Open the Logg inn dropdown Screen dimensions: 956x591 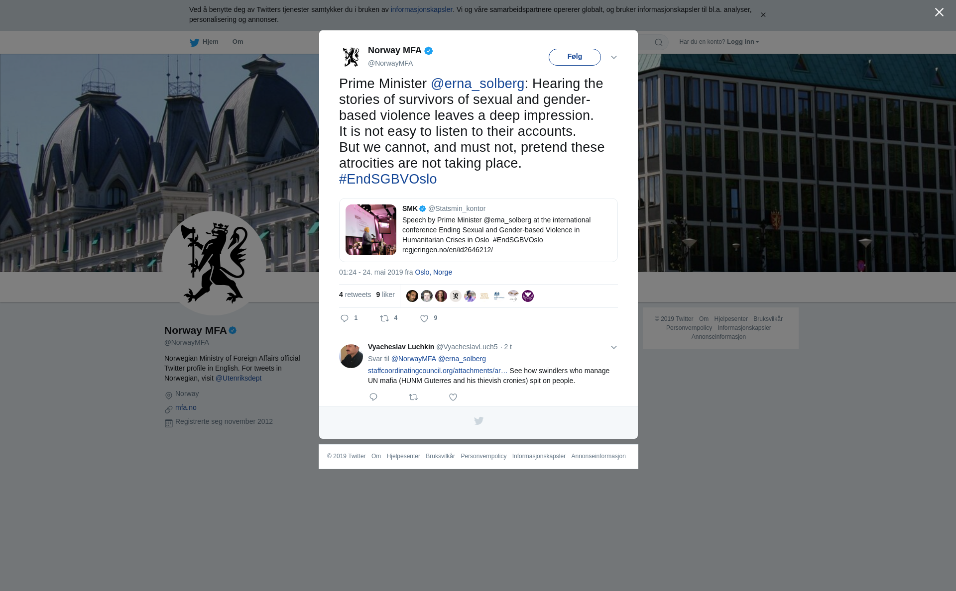pos(743,42)
